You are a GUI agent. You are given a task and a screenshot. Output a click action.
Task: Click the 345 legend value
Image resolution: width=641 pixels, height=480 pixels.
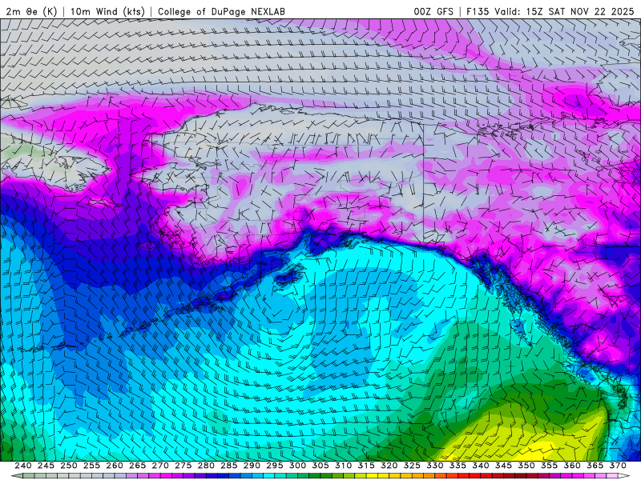coord(504,466)
